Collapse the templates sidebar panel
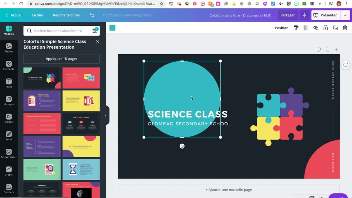Image resolution: width=352 pixels, height=198 pixels. (x=106, y=115)
